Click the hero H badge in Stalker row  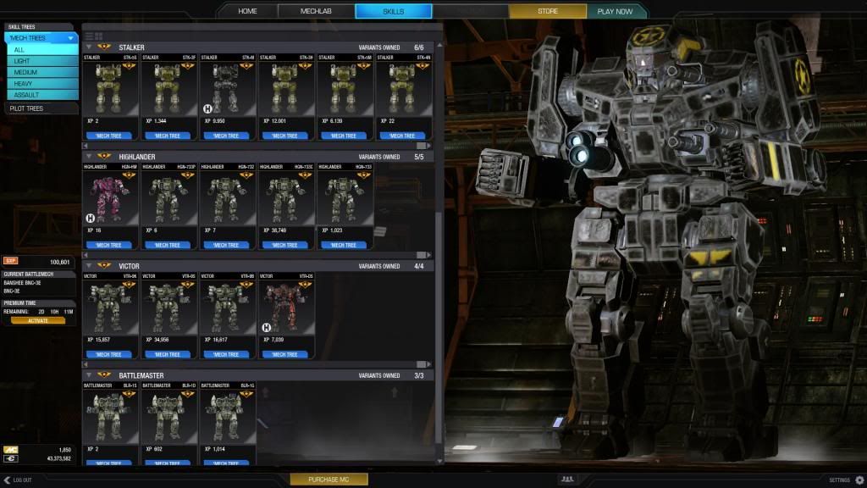point(207,109)
